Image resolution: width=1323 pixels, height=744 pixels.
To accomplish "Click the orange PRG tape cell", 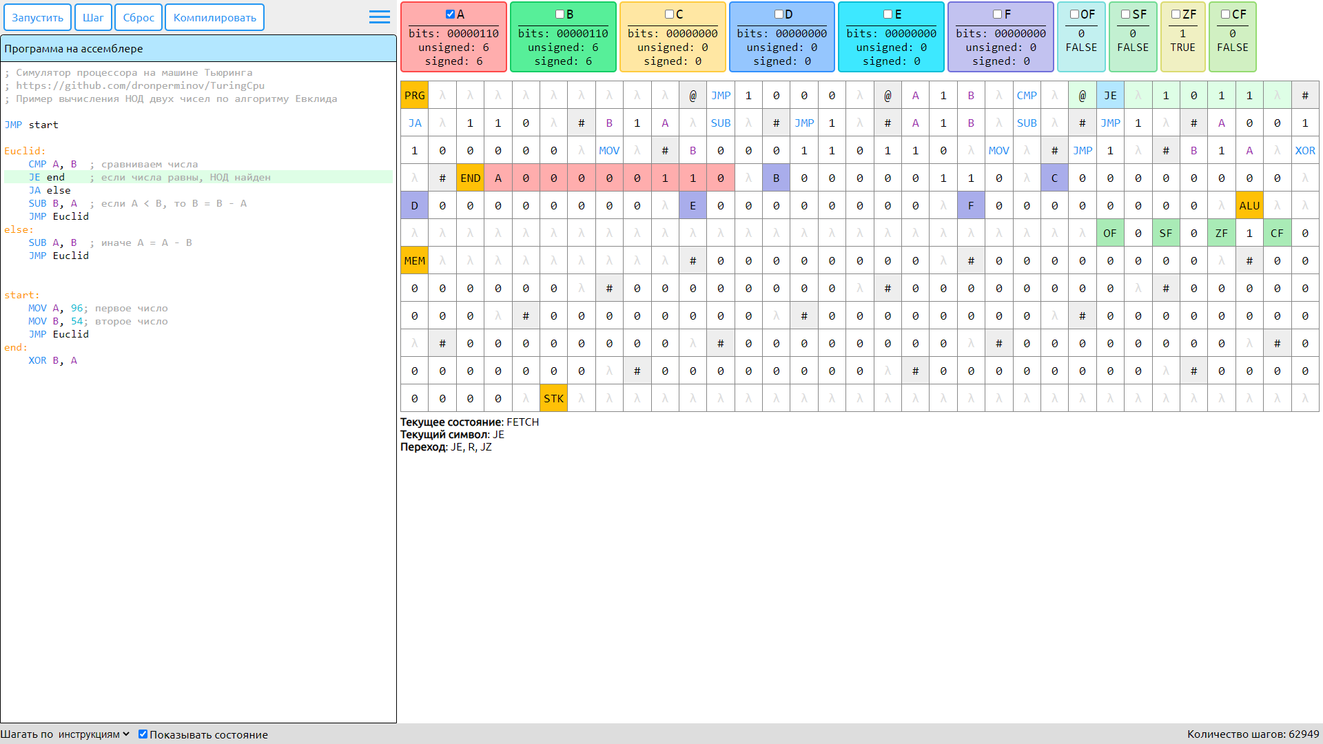I will point(414,96).
